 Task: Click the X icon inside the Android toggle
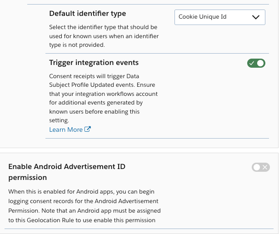click(265, 168)
